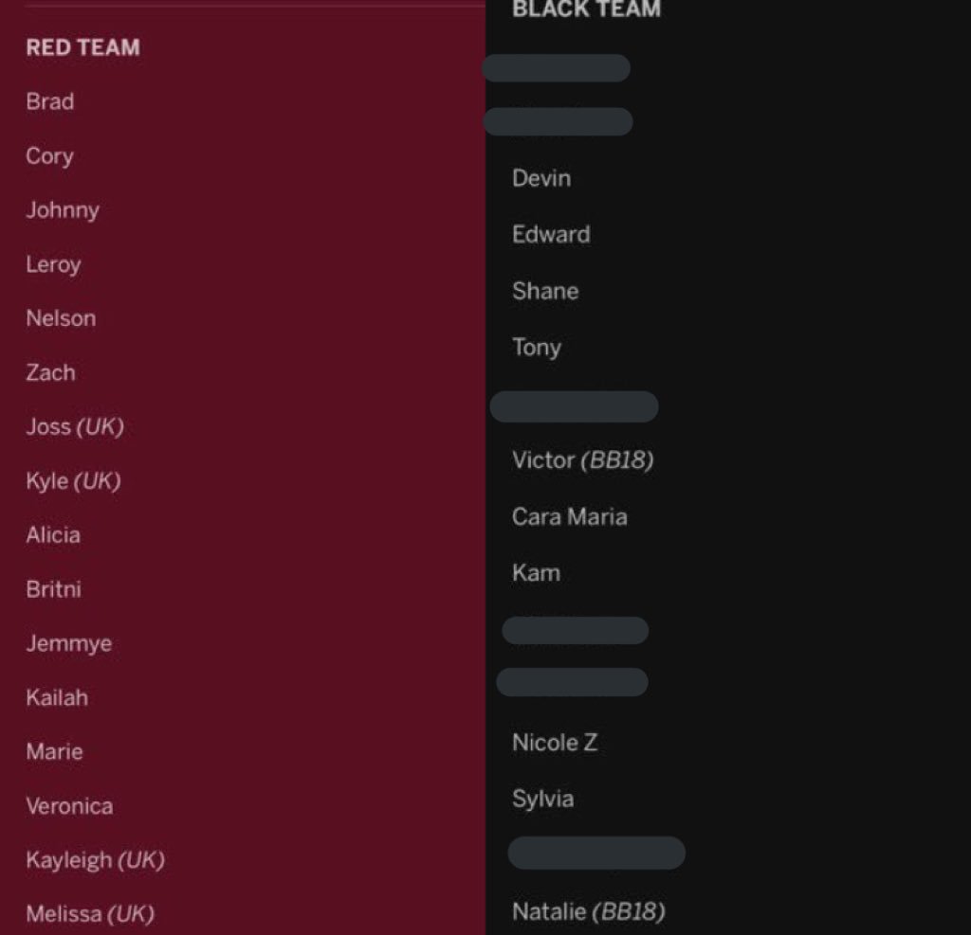Select Joss (UK) in the red list
The height and width of the screenshot is (935, 971).
click(x=75, y=426)
